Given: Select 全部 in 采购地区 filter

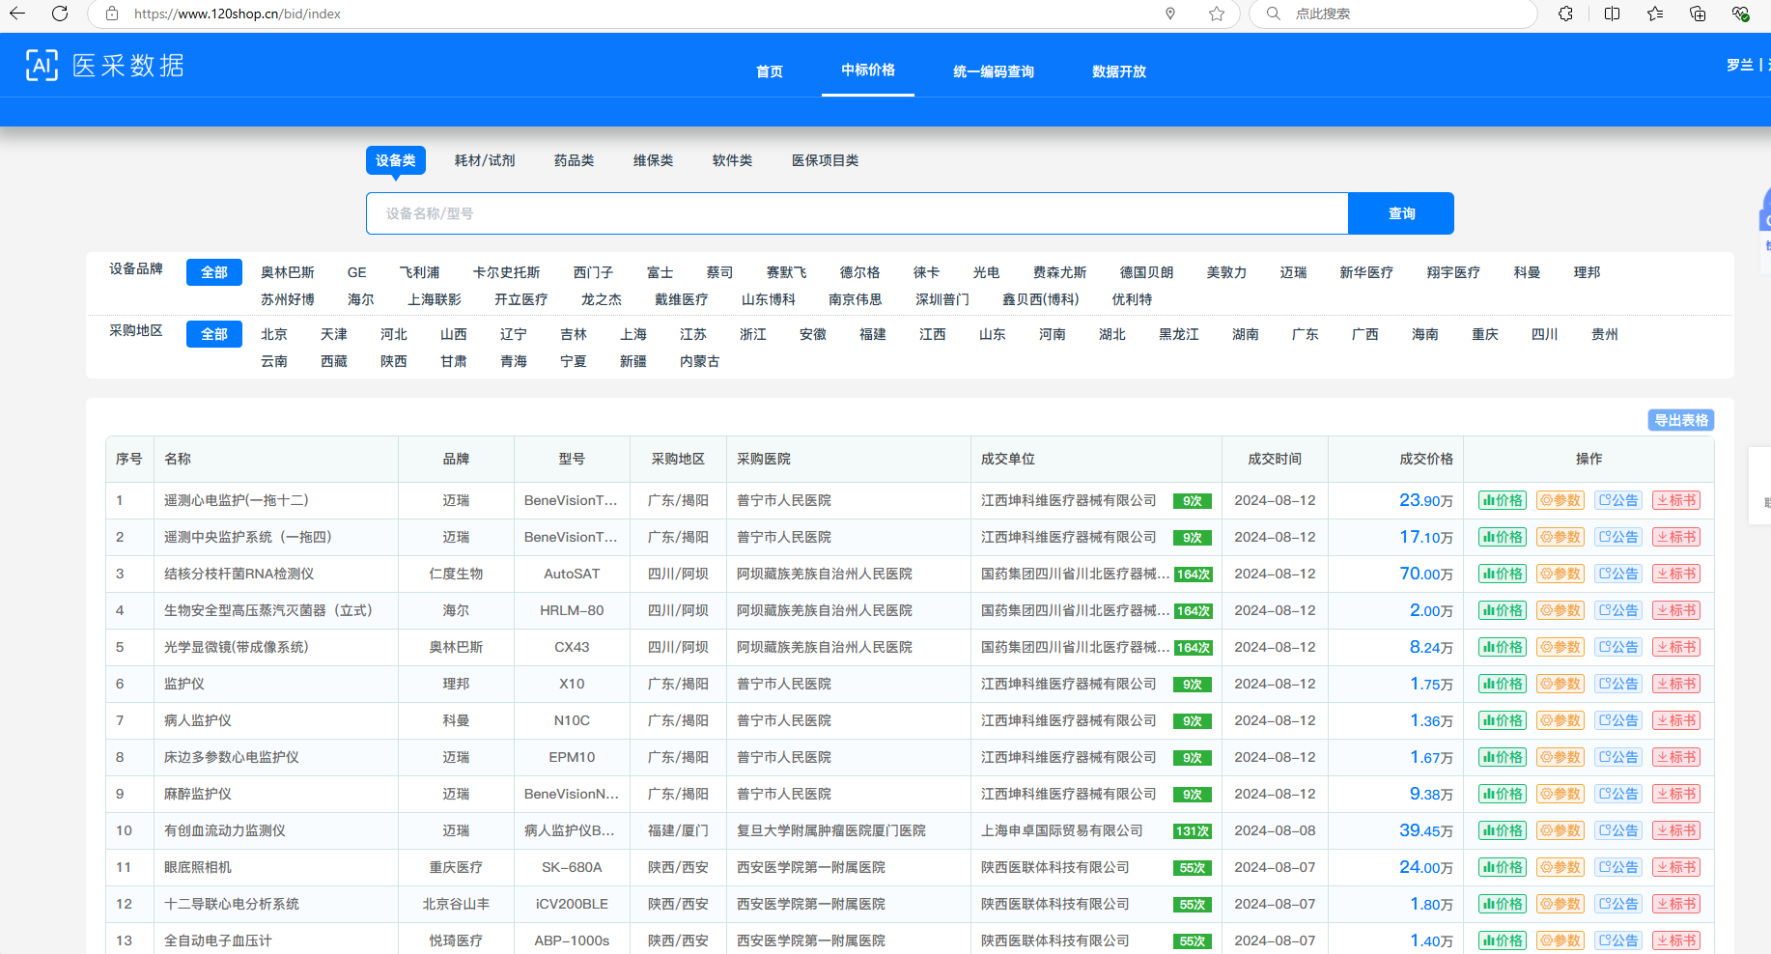Looking at the screenshot, I should point(214,334).
